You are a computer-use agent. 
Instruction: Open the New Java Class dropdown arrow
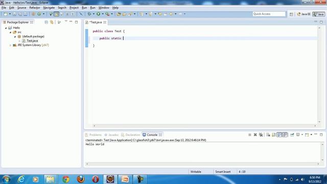pos(43,14)
